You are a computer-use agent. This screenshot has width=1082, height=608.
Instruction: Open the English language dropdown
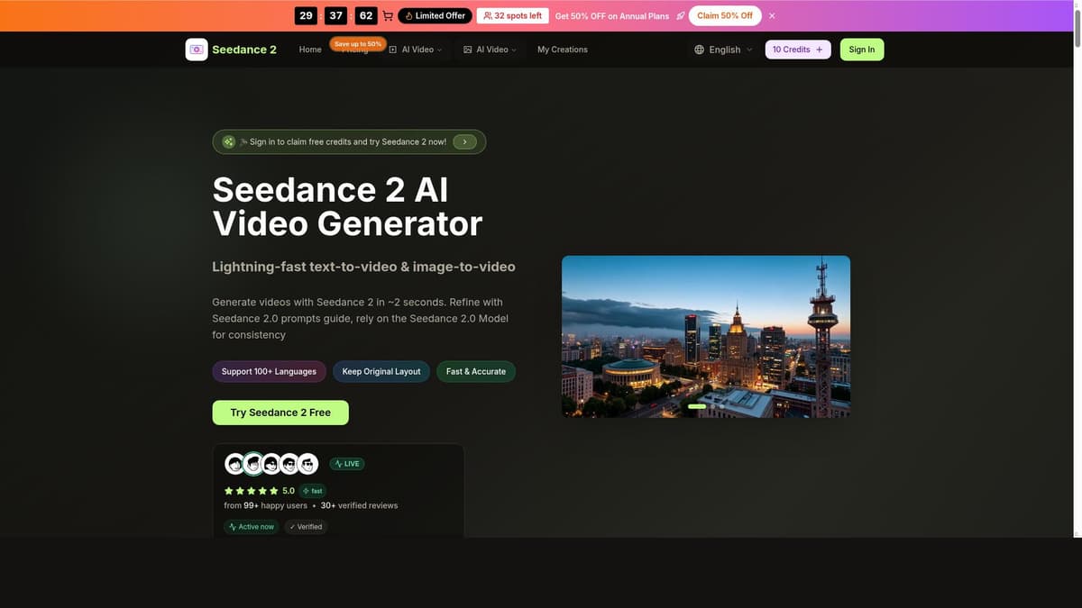(x=724, y=48)
